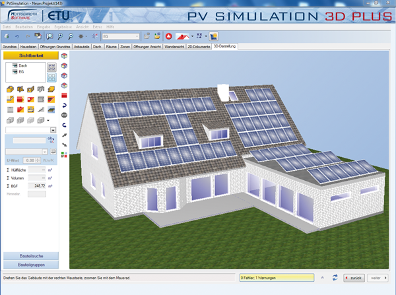Click the blue arrows alignment icon
Screen dimensions: 396x295
199,36
